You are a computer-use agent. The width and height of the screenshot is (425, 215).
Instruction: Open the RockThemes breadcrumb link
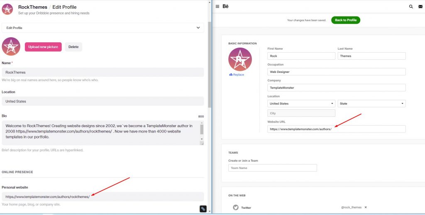coord(32,7)
